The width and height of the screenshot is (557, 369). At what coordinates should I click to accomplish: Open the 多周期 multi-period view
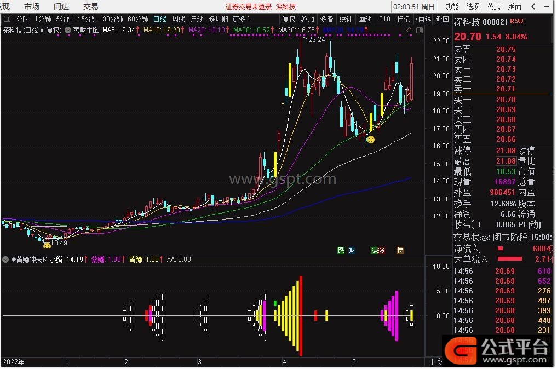218,19
